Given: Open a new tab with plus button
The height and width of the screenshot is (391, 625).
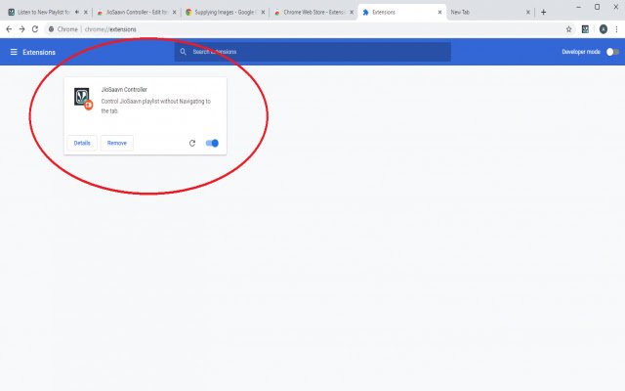Looking at the screenshot, I should coord(543,13).
